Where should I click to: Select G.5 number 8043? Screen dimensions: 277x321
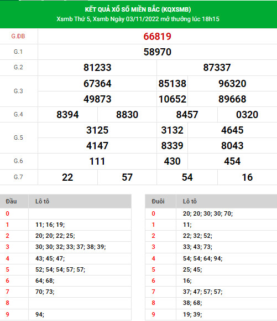(x=232, y=146)
